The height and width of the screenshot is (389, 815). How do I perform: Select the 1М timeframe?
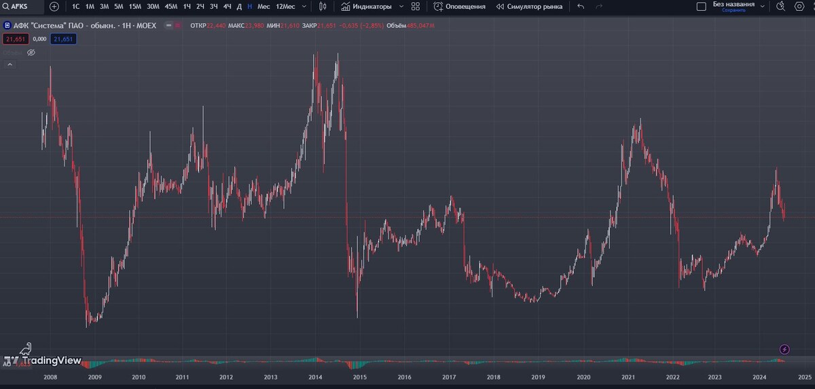90,6
